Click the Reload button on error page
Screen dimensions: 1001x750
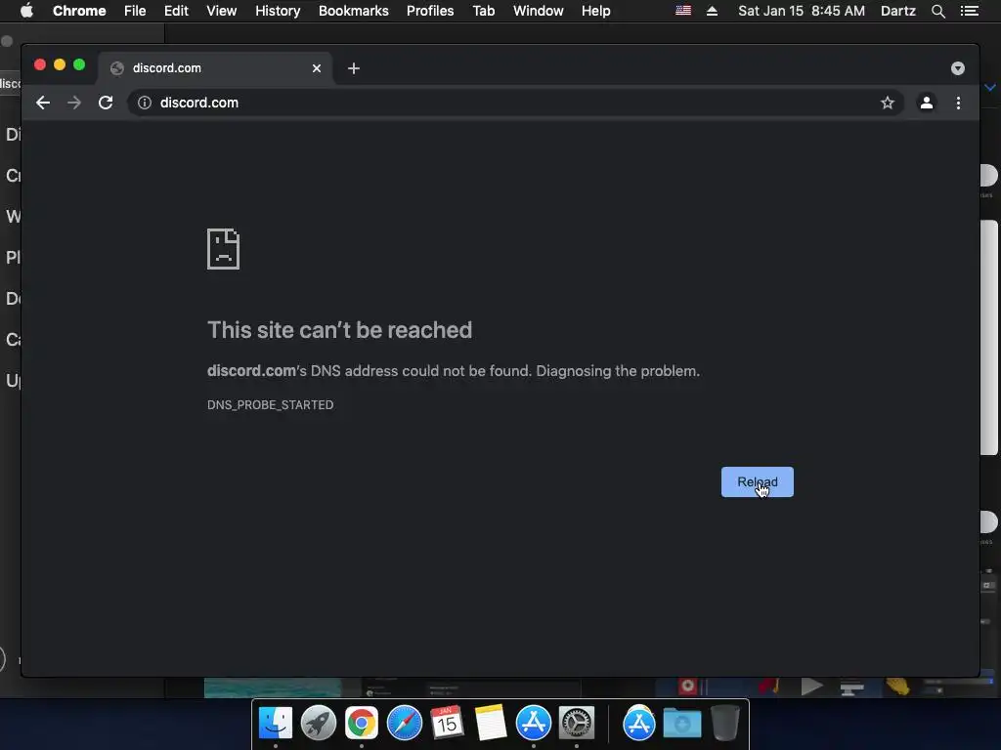(x=758, y=482)
